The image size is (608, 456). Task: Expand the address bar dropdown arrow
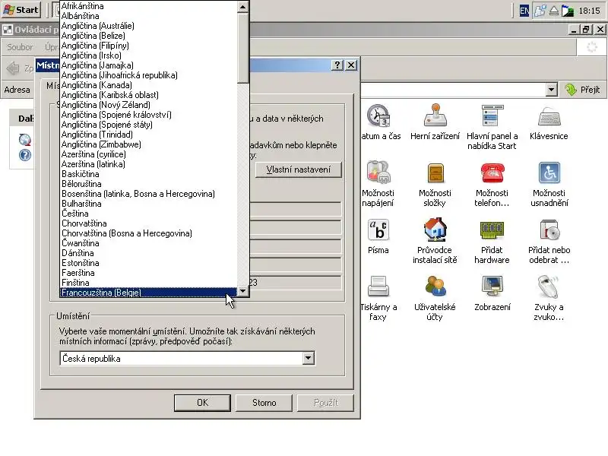tap(552, 90)
